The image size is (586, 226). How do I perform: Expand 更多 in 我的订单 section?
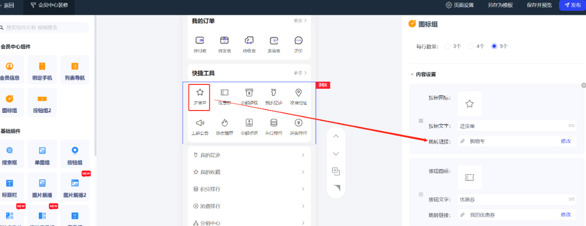300,21
